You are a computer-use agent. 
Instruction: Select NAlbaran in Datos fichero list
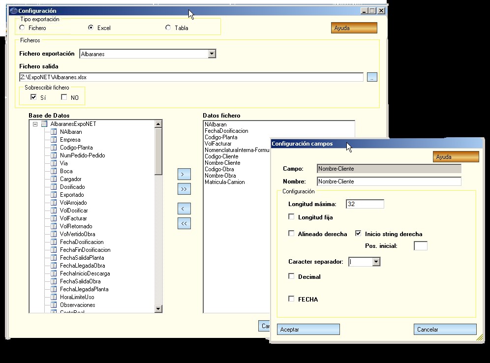215,124
